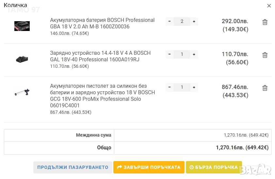Viewport: 275px width, 179px height.
Task: Open the BOSCH GAL 18V-40 charger link
Action: (x=100, y=56)
